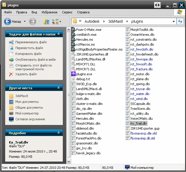Click Удалить файл task
The height and width of the screenshot is (172, 186).
[26, 74]
